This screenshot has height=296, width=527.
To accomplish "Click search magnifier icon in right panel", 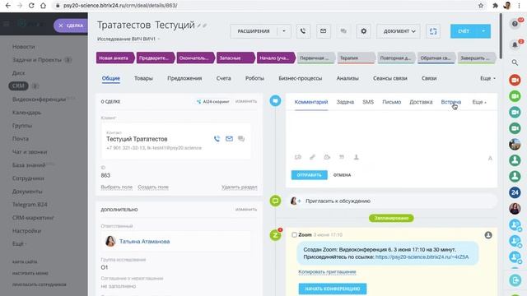I will pos(515,62).
